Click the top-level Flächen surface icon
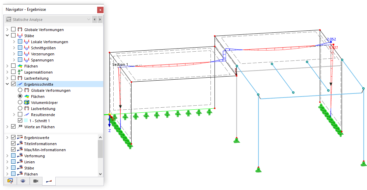This screenshot has height=190, width=367. click(20, 66)
